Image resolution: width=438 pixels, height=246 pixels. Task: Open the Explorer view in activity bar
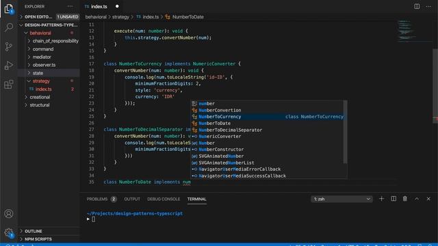pos(9,9)
